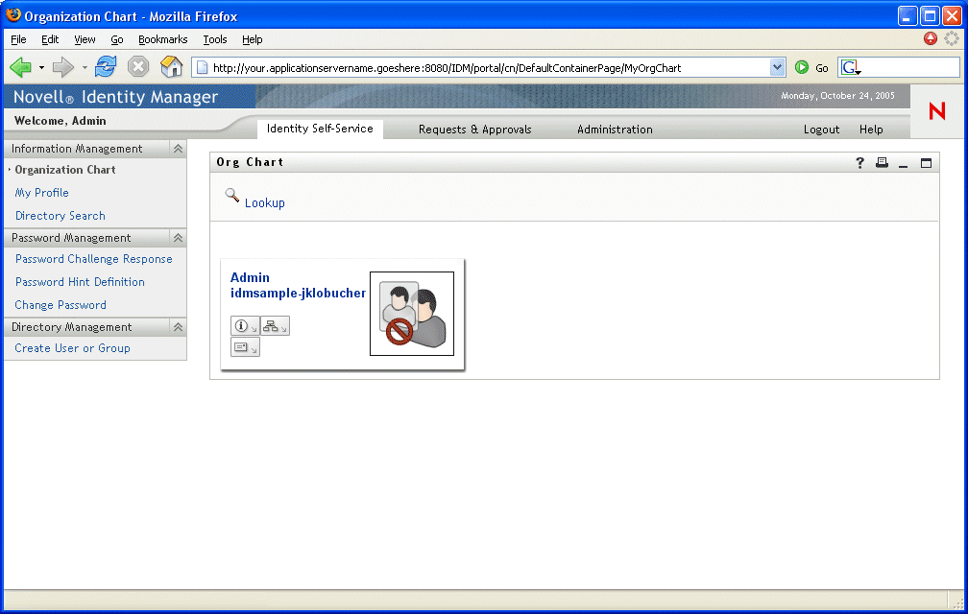Screen dimensions: 968x614
Task: Open the Back button history dropdown
Action: pyautogui.click(x=41, y=67)
